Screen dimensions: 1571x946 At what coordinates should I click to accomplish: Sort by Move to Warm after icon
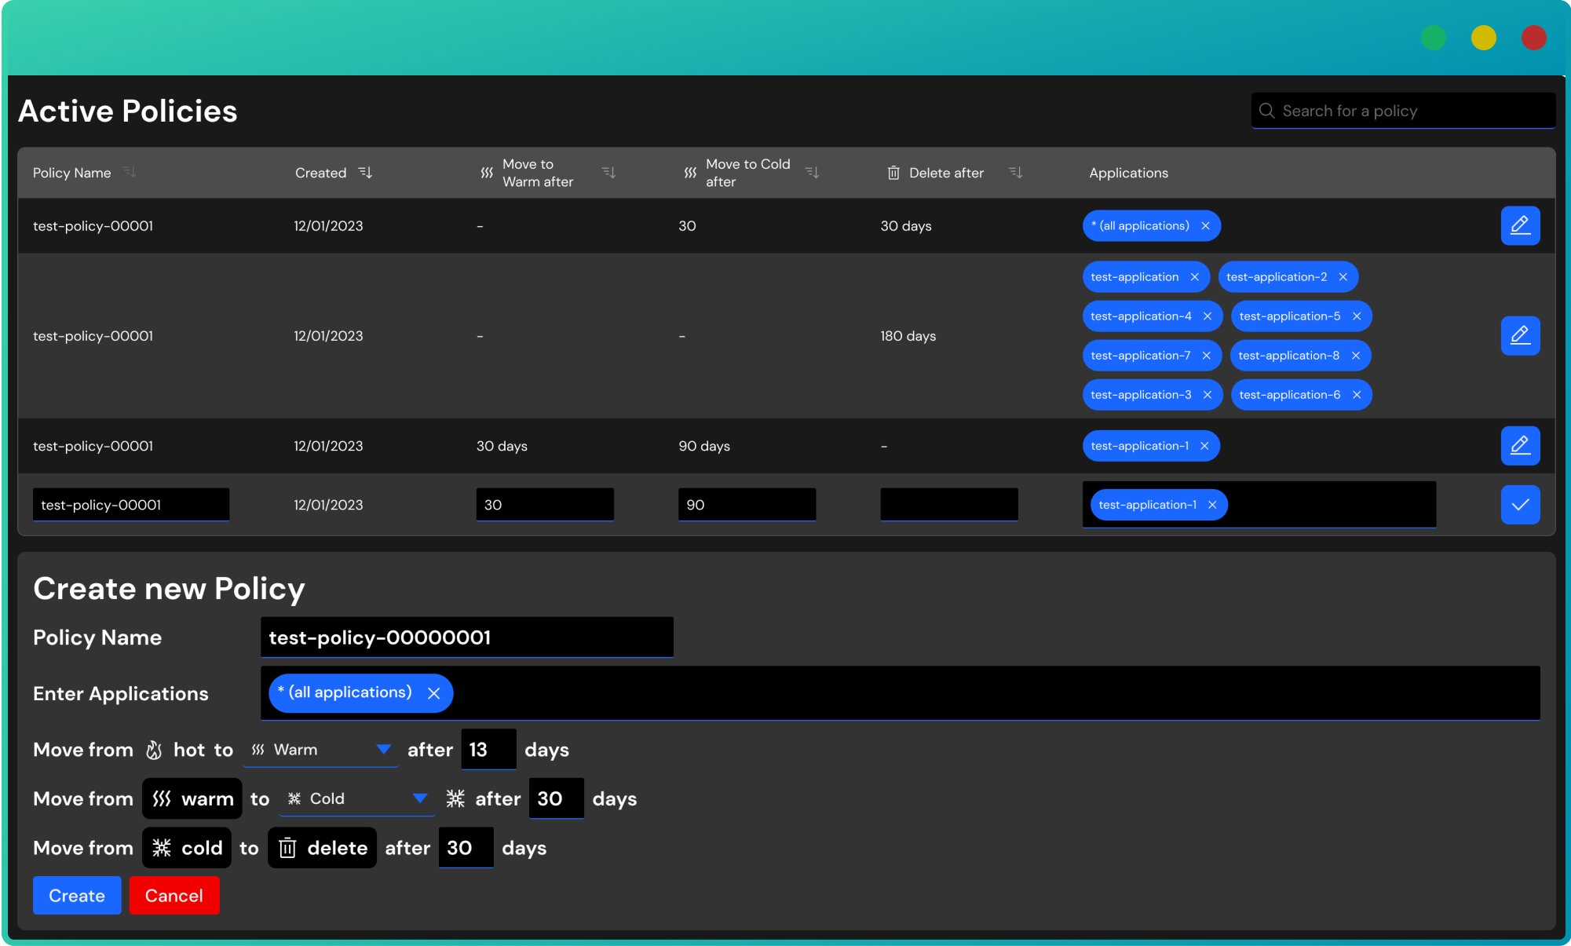608,172
